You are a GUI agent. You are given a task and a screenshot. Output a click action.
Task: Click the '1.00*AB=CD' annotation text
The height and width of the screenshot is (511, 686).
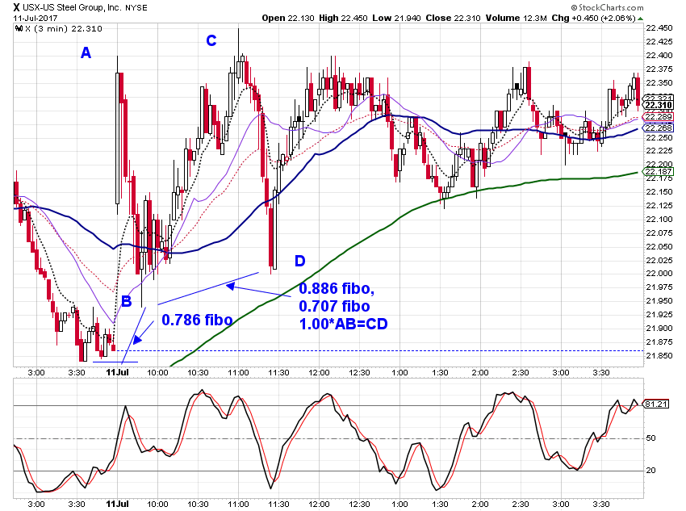[x=344, y=325]
